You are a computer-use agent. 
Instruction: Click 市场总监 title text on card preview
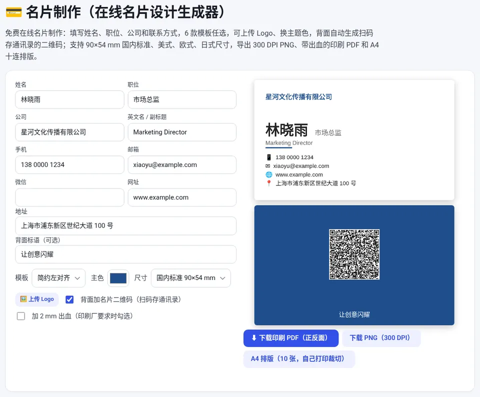pos(328,132)
